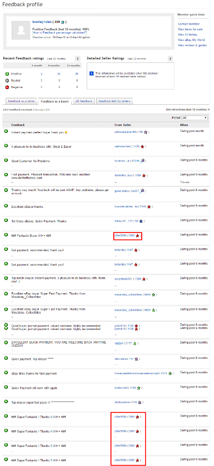Open the 12 months positive count 39
214x466 pixels.
pyautogui.click(x=76, y=74)
